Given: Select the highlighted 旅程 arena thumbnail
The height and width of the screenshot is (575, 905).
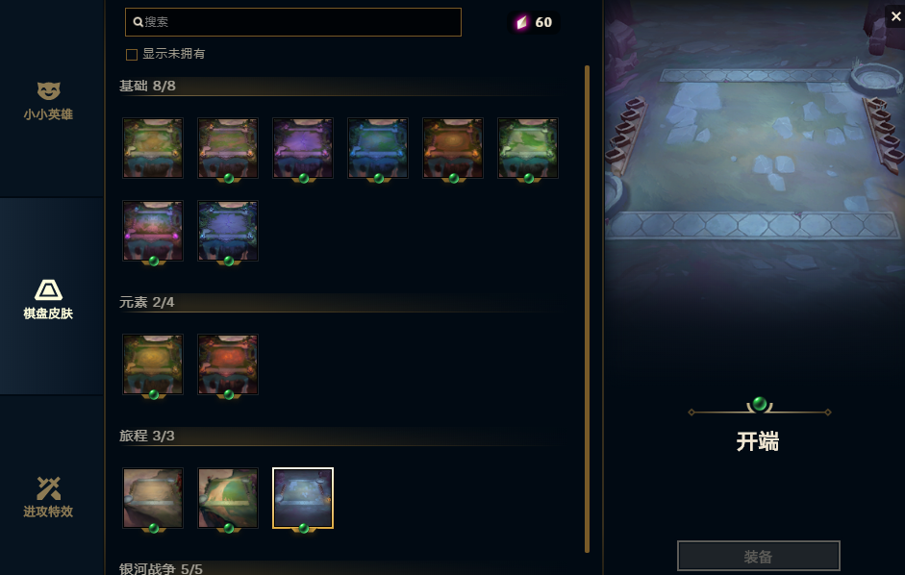Looking at the screenshot, I should coord(303,498).
